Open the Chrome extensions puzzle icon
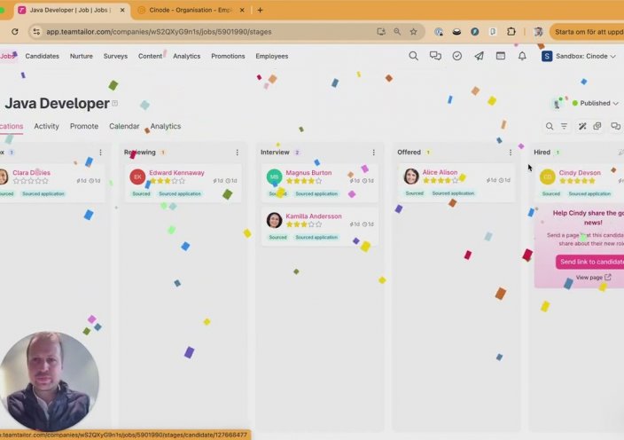624x440 pixels. click(x=511, y=31)
